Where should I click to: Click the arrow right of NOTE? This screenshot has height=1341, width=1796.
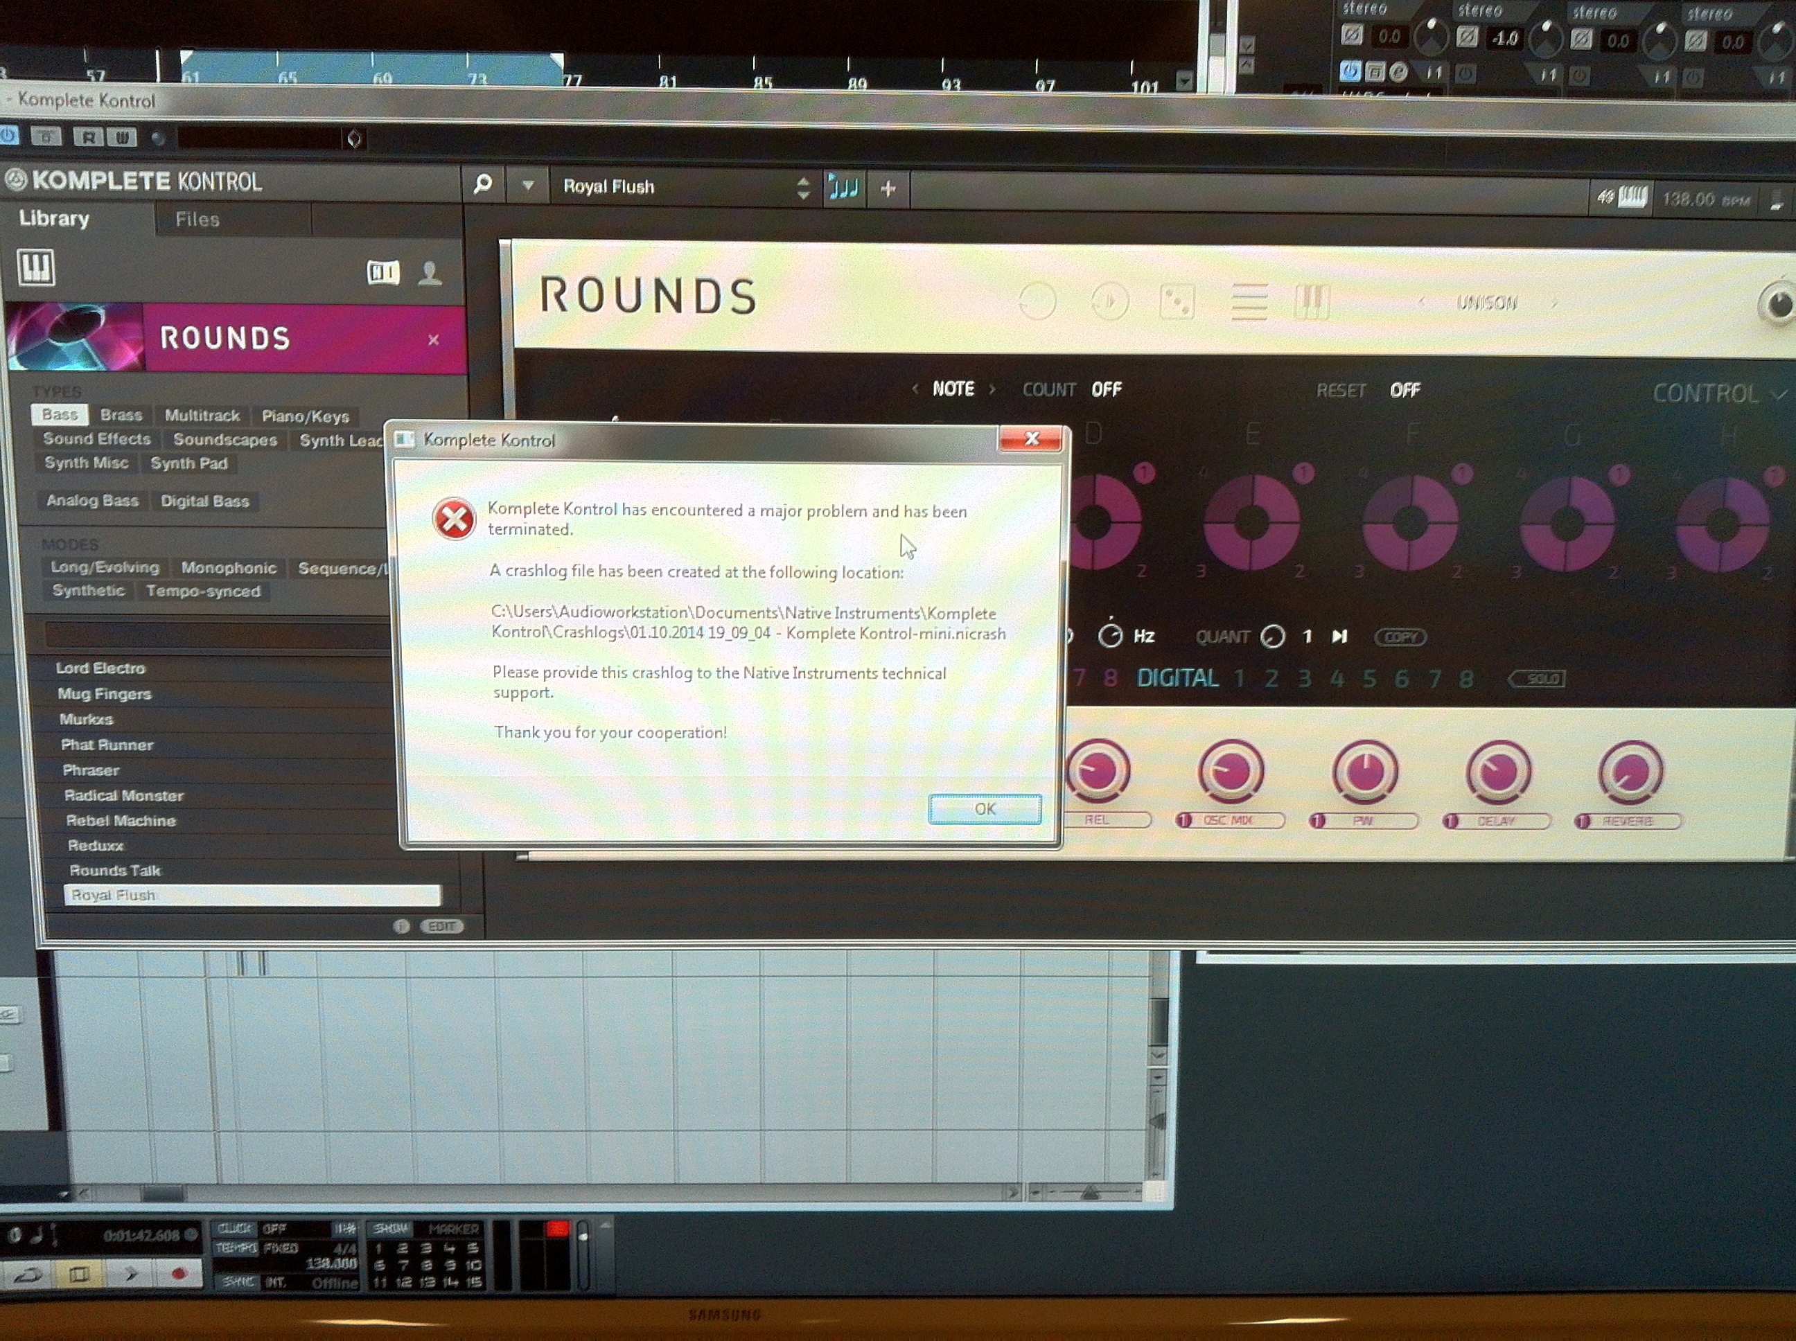tap(992, 389)
